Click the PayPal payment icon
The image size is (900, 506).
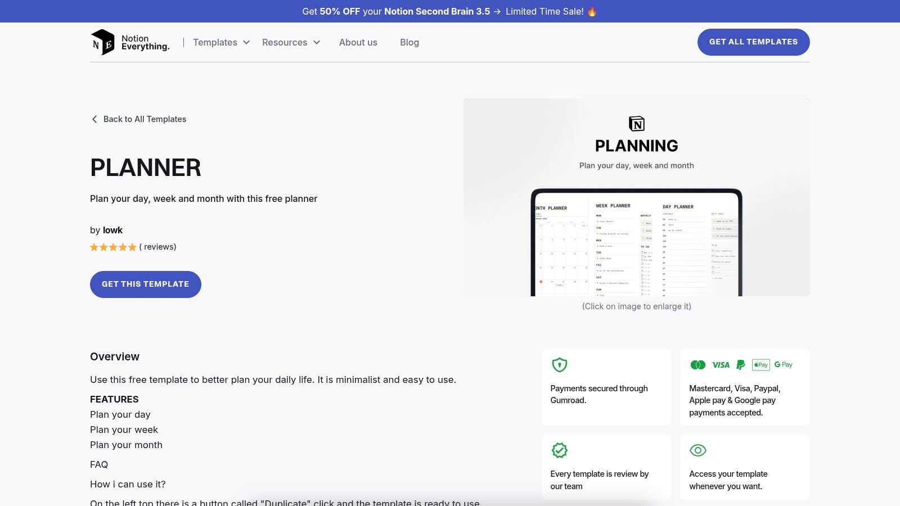tap(741, 365)
